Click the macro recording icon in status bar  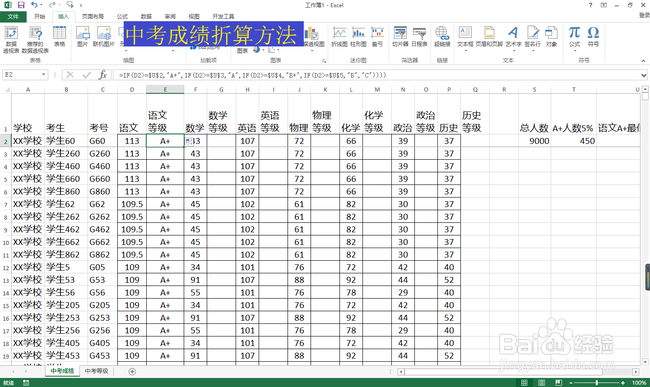[26, 383]
